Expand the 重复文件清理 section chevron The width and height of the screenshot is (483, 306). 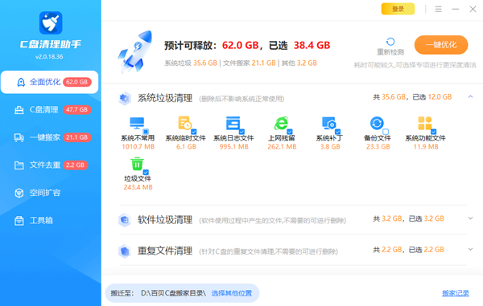click(x=470, y=249)
